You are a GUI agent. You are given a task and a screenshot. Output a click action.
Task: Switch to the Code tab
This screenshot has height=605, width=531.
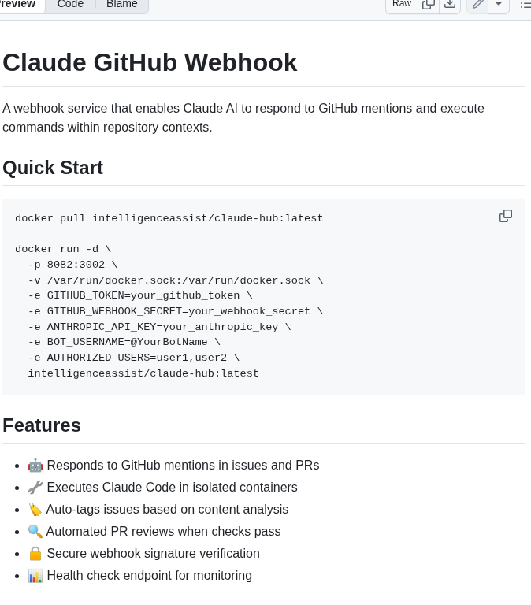pos(70,4)
